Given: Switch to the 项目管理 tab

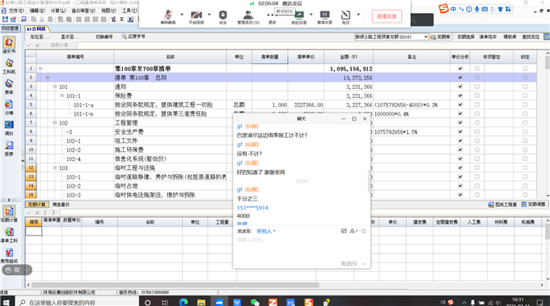Looking at the screenshot, I should pyautogui.click(x=10, y=28).
